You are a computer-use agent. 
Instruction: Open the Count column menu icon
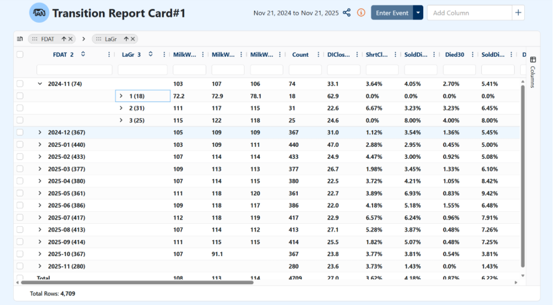coord(318,54)
